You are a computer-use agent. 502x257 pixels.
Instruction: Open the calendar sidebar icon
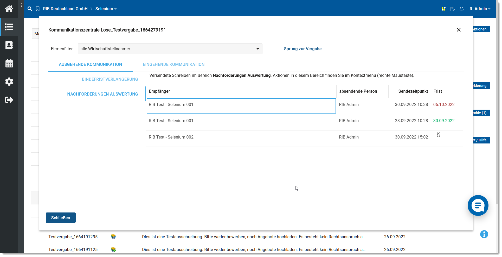point(9,63)
